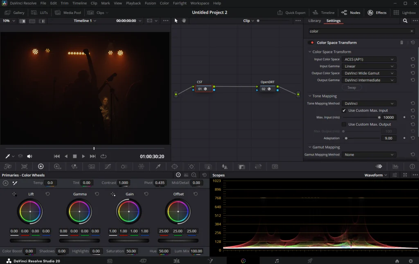
Task: Click the Swap button
Action: (351, 87)
